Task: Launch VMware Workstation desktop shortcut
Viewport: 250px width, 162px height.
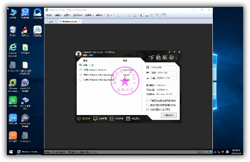Action: pos(13,83)
